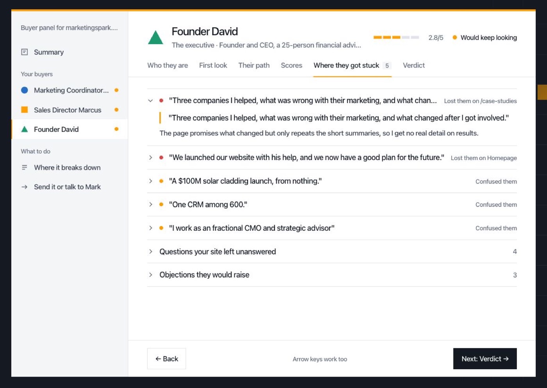Click the orange status dot next to Sales Director Marcus

pyautogui.click(x=116, y=110)
